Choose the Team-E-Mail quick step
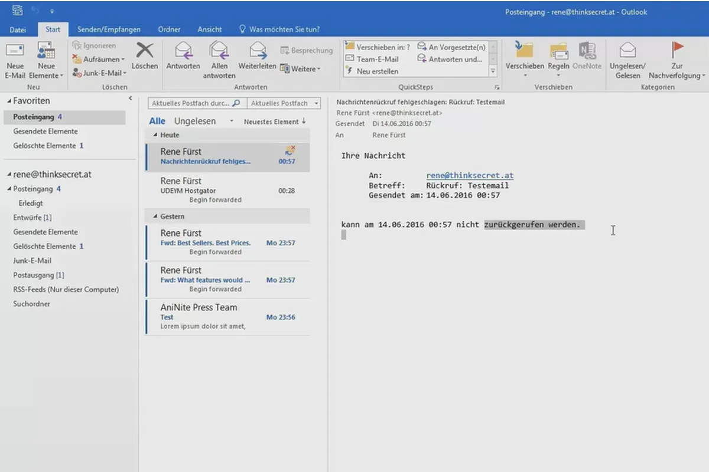This screenshot has height=472, width=709. pos(372,59)
